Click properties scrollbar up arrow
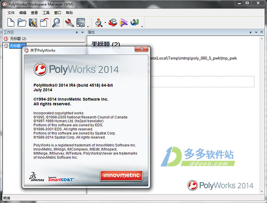267x203 pixels. click(x=262, y=39)
